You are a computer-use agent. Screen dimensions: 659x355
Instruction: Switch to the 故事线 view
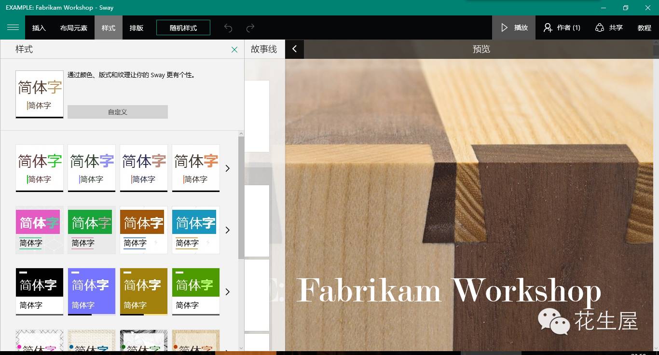click(x=264, y=49)
